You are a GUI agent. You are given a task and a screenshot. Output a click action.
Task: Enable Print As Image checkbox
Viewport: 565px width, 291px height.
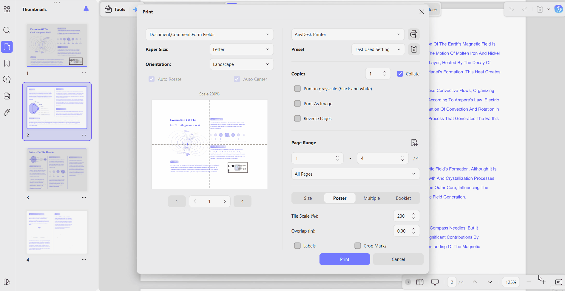coord(297,103)
